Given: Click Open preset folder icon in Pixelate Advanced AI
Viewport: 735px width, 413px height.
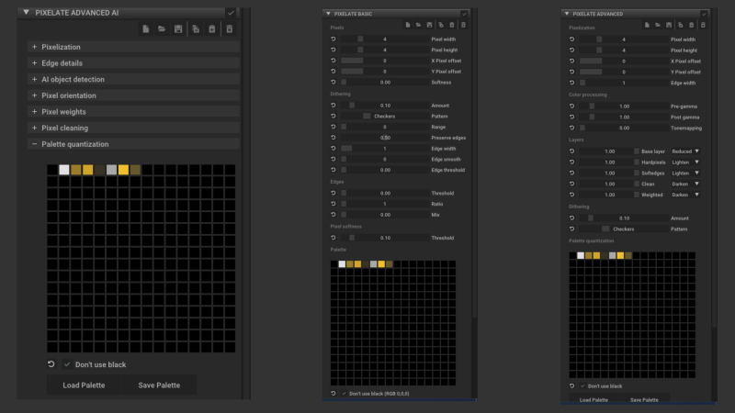Looking at the screenshot, I should [162, 29].
